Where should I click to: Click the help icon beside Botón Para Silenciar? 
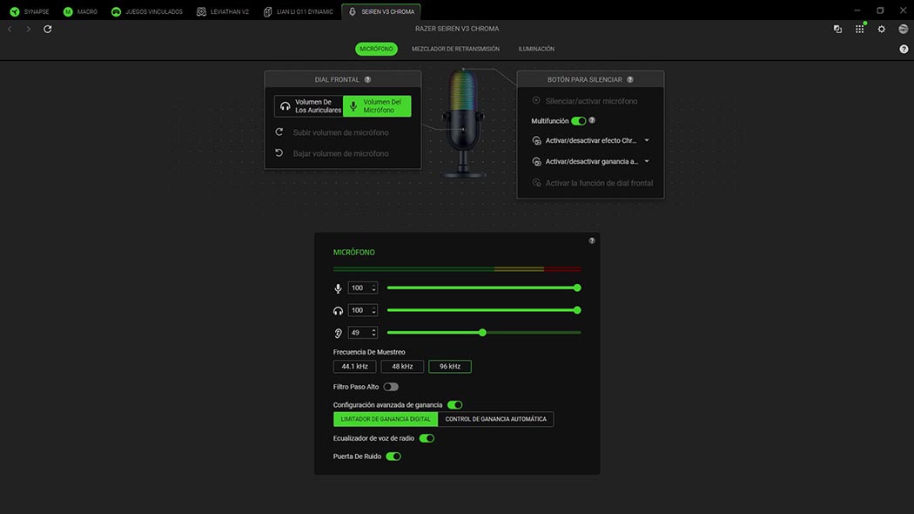tap(630, 79)
